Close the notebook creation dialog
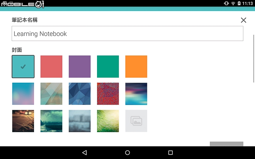The height and width of the screenshot is (159, 255). 243,20
